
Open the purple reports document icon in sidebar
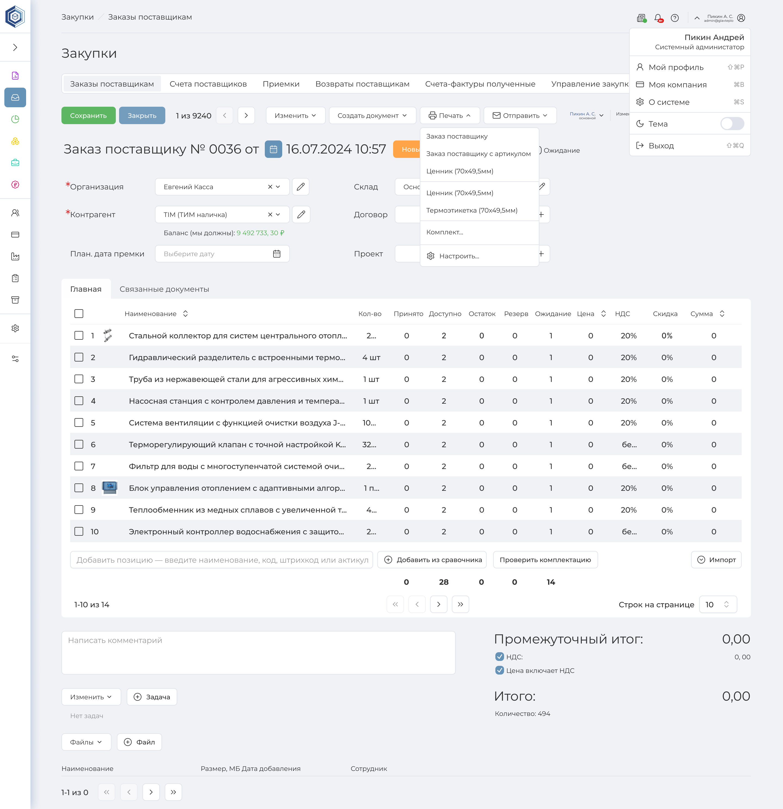(15, 75)
